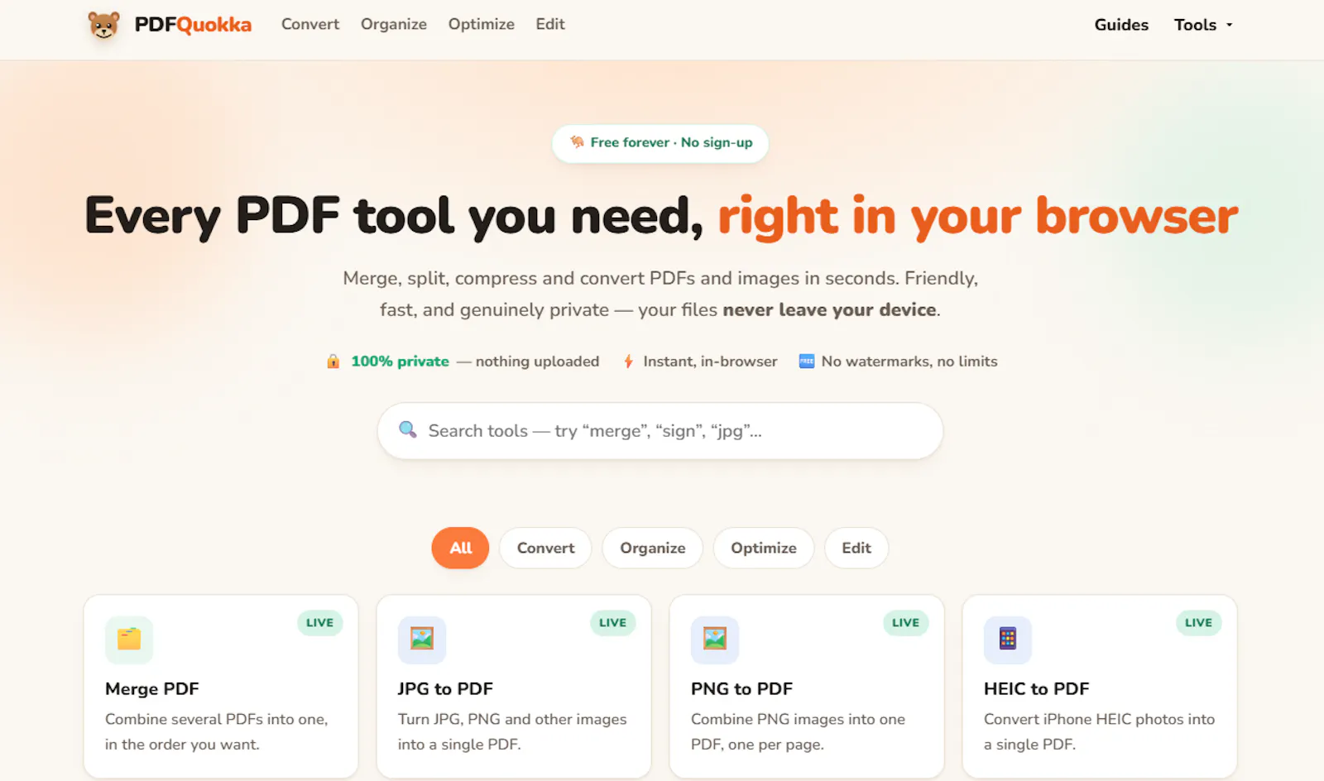Viewport: 1324px width, 781px height.
Task: Click the 'right in your browser' headline text
Action: pos(978,217)
